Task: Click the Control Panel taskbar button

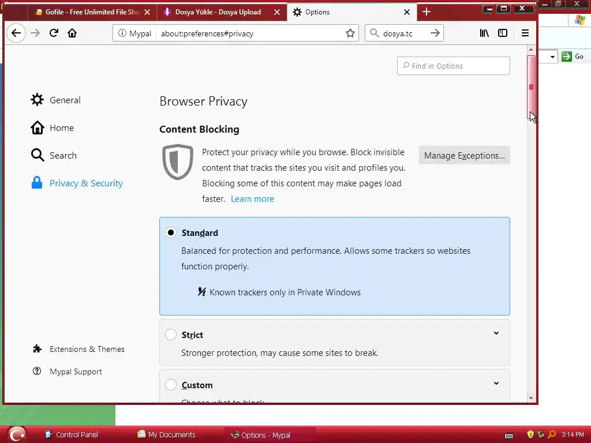Action: click(71, 435)
